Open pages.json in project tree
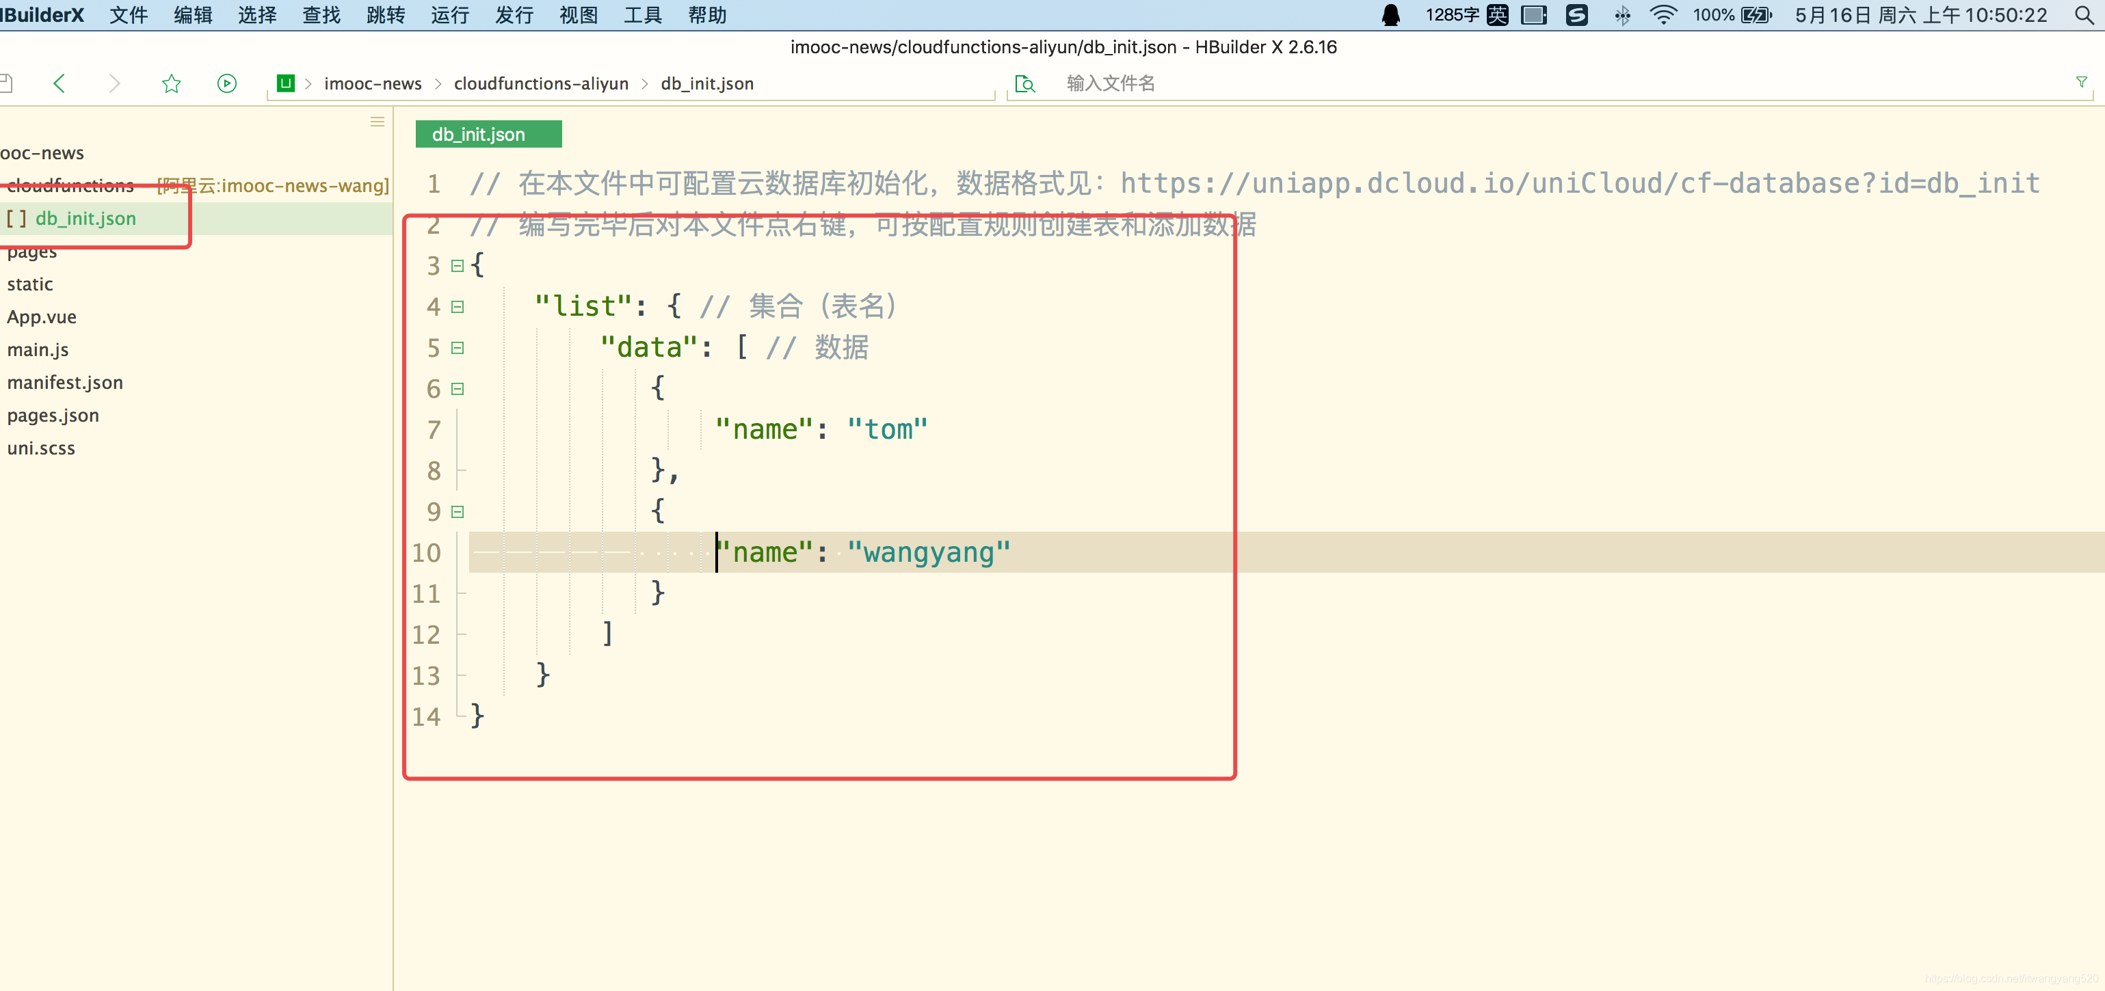 point(53,416)
